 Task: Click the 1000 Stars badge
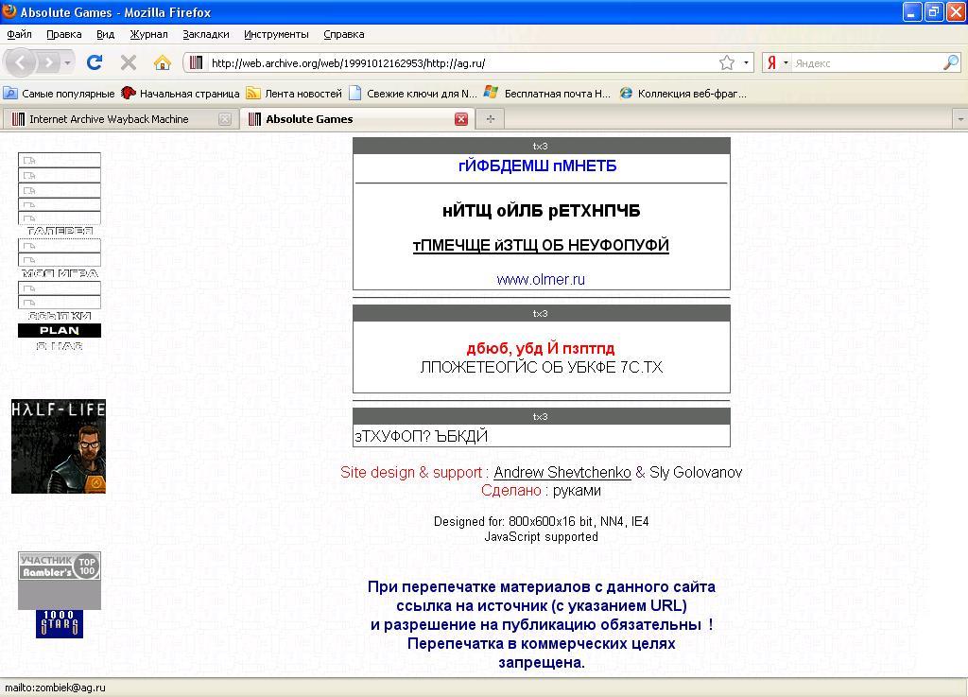coord(60,623)
